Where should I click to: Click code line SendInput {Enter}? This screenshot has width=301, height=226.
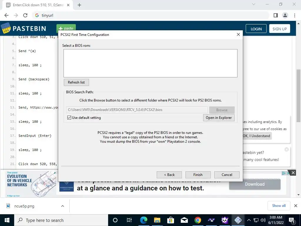tap(35, 136)
